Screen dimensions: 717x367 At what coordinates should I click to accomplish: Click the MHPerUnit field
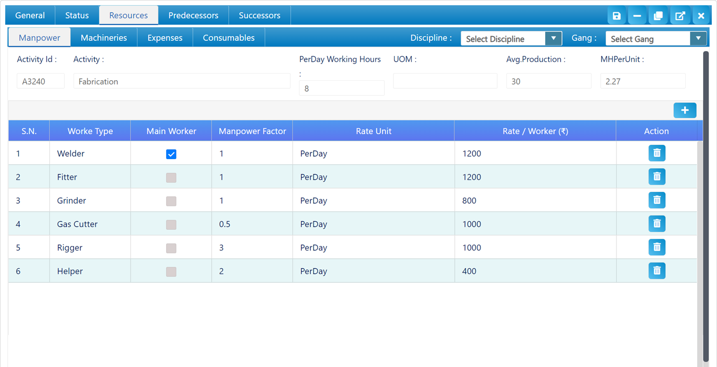643,81
